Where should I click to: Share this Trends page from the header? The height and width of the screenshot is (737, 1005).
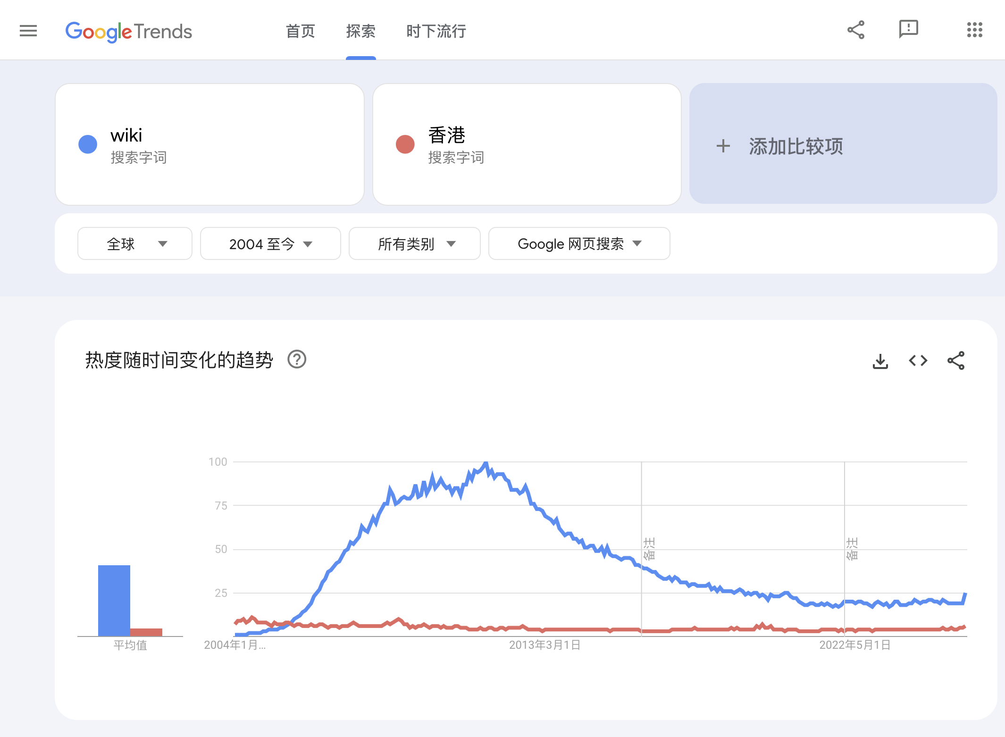856,30
